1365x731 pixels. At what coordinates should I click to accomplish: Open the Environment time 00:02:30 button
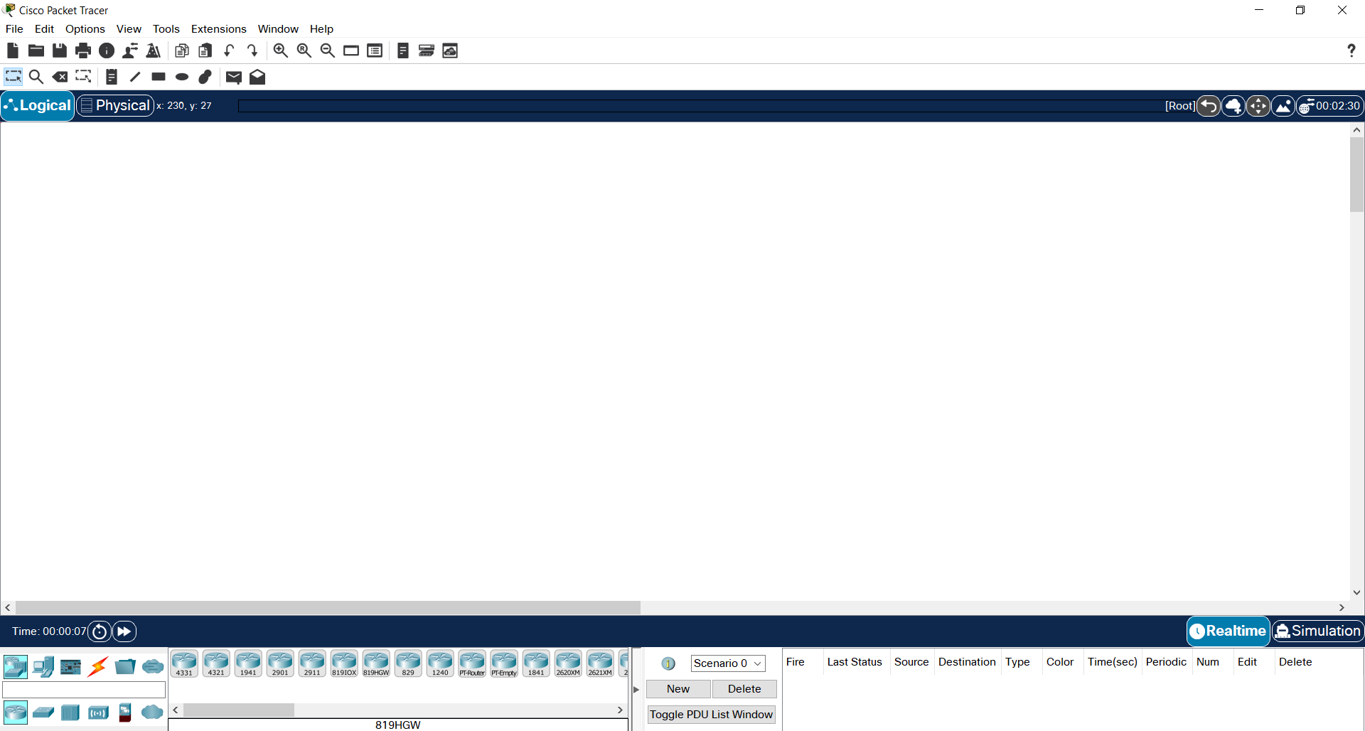point(1330,106)
